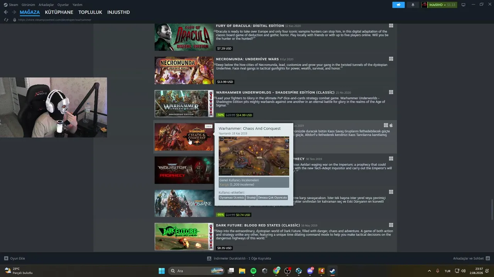Viewport: 494px width, 277px height.
Task: Select the Devasa Çok Oyunculu tag
Action: coord(273,197)
